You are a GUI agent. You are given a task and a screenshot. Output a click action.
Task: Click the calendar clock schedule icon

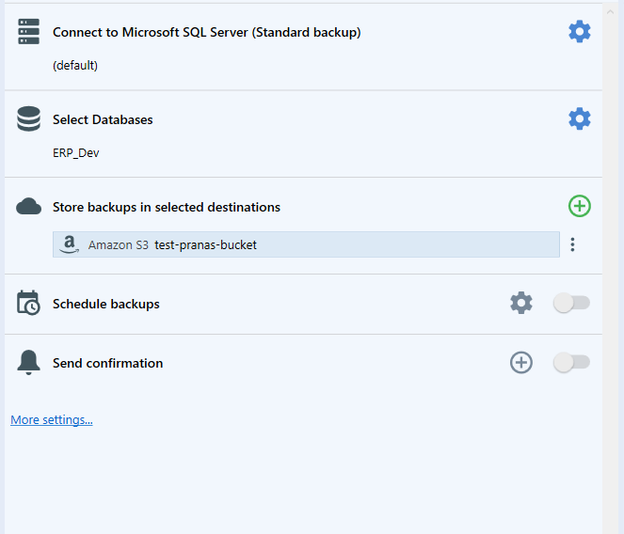(28, 303)
